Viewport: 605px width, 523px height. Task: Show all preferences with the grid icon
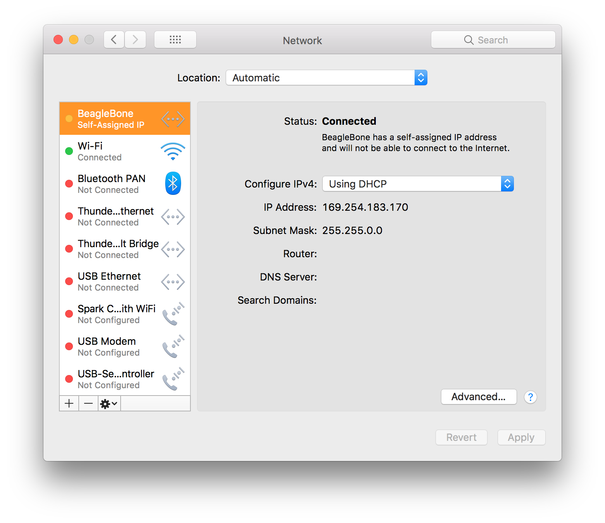(x=175, y=40)
